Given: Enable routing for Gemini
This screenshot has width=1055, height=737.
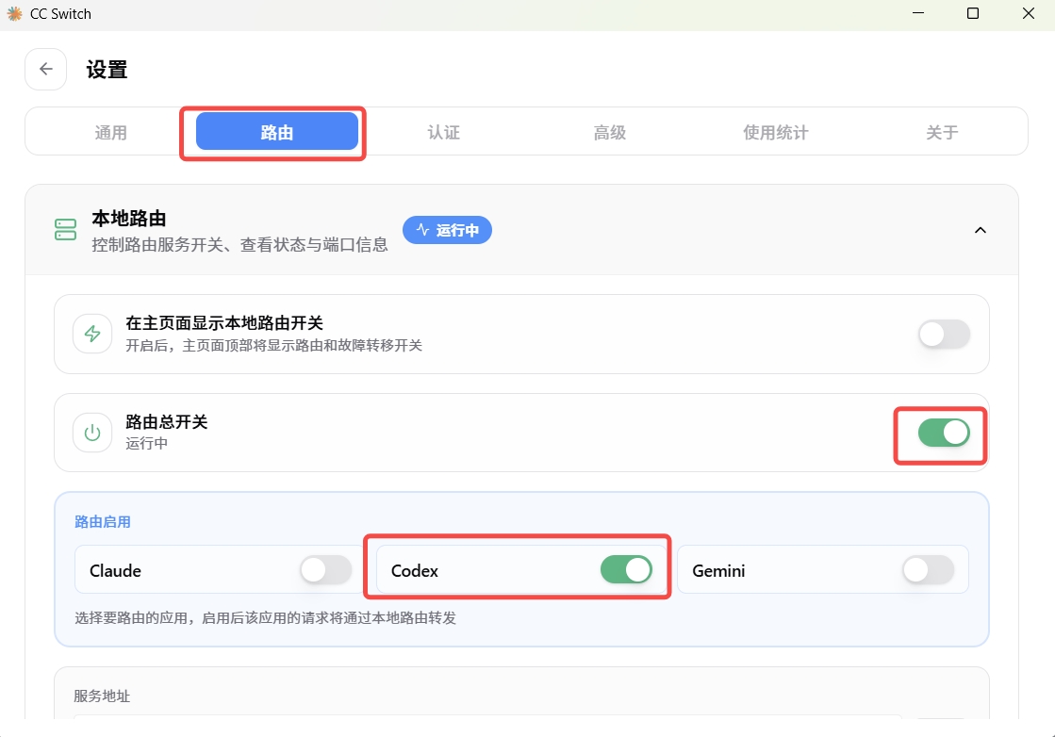Looking at the screenshot, I should click(x=928, y=570).
